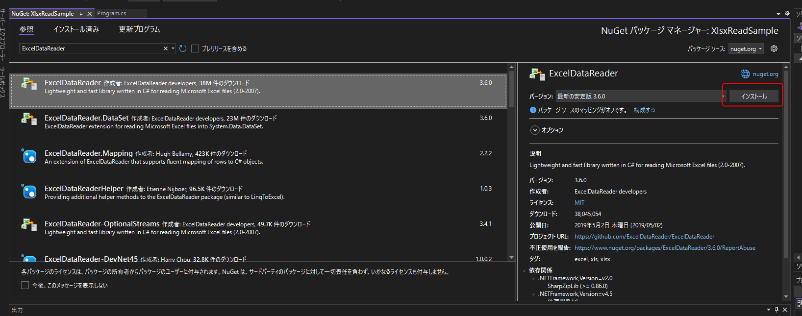Open NuGet settings gear next to package source
Screen dimensions: 802x316
coord(774,49)
